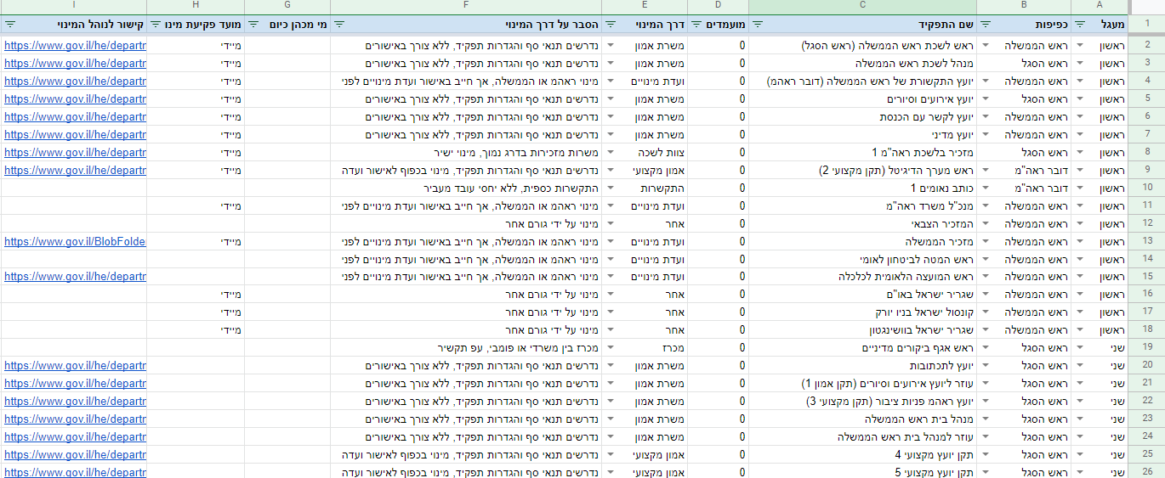Select cell יועץ מדיני
1165x478 pixels.
click(863, 134)
